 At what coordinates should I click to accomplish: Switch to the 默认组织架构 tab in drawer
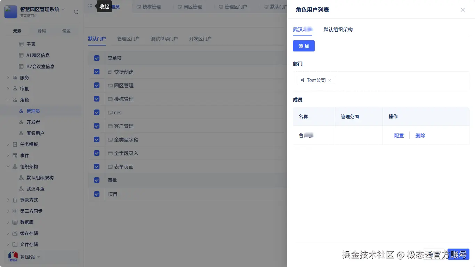click(x=338, y=30)
